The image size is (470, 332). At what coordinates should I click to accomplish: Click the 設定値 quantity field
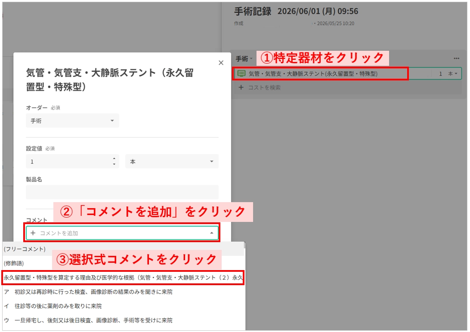72,162
